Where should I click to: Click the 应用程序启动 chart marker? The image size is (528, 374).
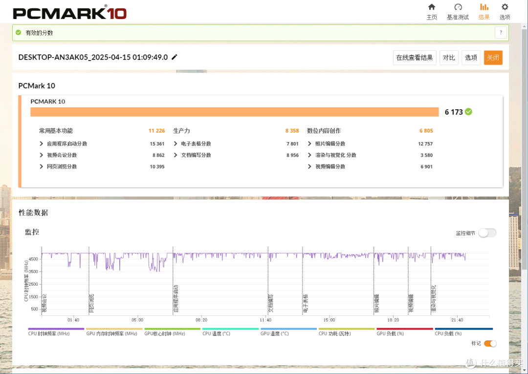coord(176,299)
